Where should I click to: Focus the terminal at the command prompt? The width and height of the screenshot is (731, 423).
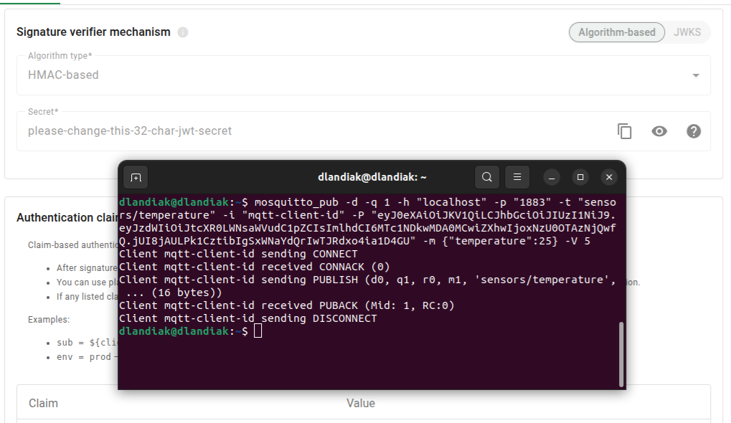click(x=258, y=331)
